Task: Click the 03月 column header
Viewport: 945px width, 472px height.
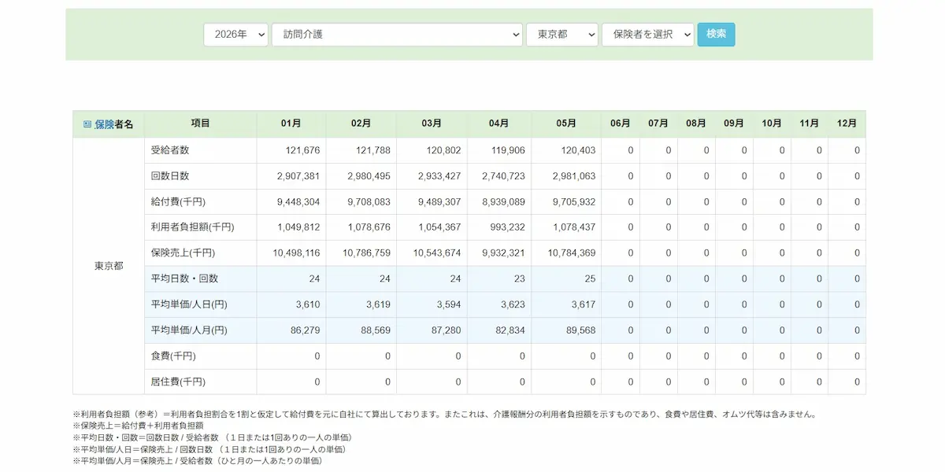Action: (432, 124)
